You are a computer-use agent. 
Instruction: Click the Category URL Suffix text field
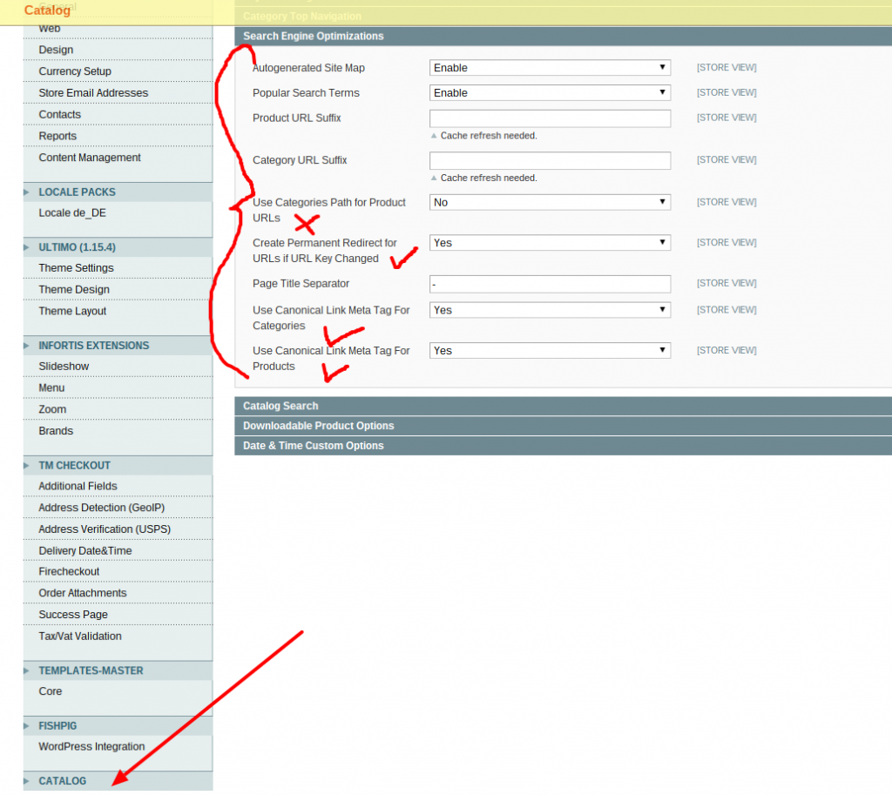pos(550,160)
